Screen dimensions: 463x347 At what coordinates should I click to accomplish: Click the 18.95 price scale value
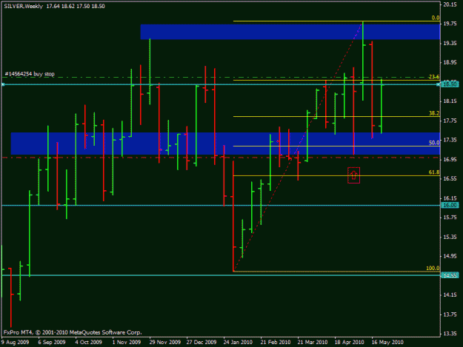pos(450,62)
